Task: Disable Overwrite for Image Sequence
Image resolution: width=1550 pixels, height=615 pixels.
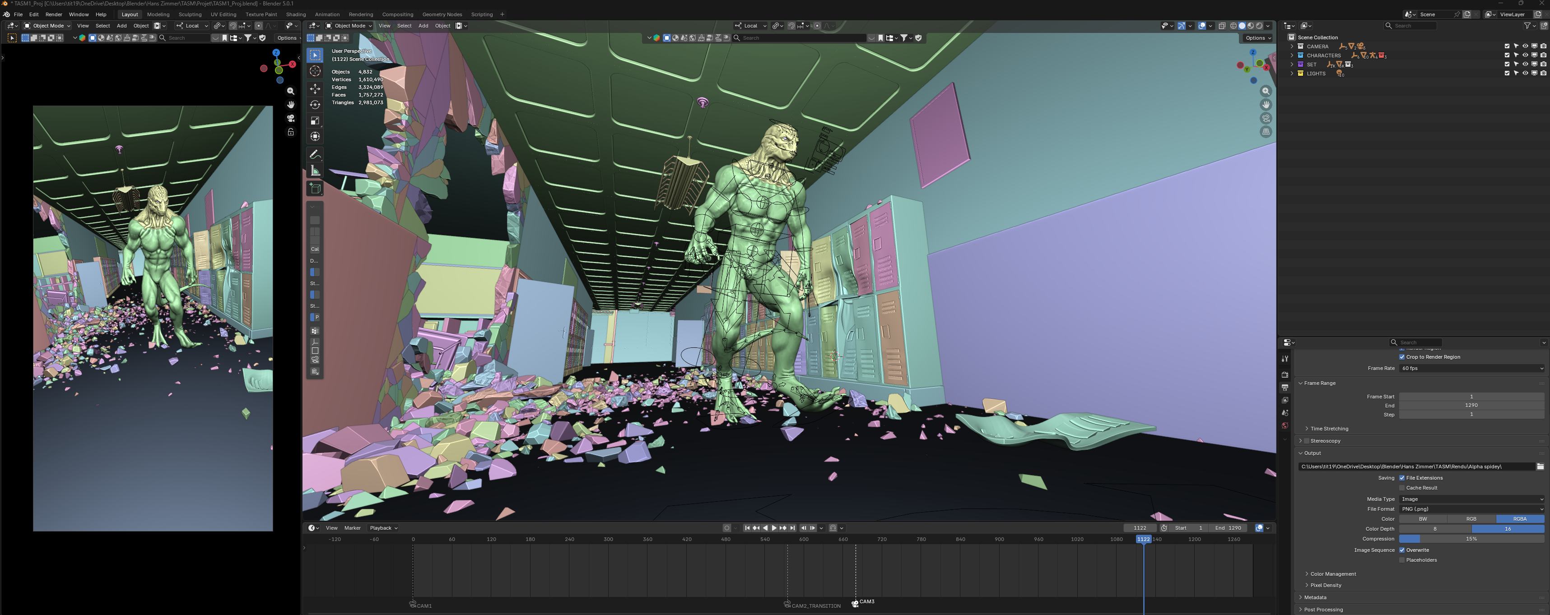Action: 1402,550
